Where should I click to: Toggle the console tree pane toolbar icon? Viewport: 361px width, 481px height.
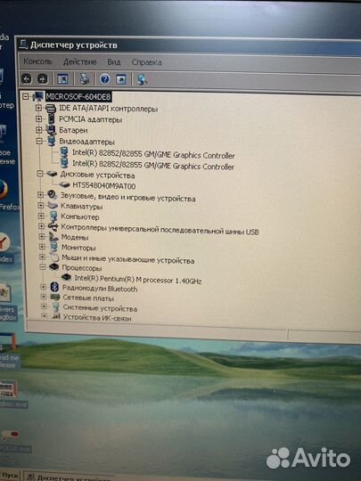tap(63, 79)
